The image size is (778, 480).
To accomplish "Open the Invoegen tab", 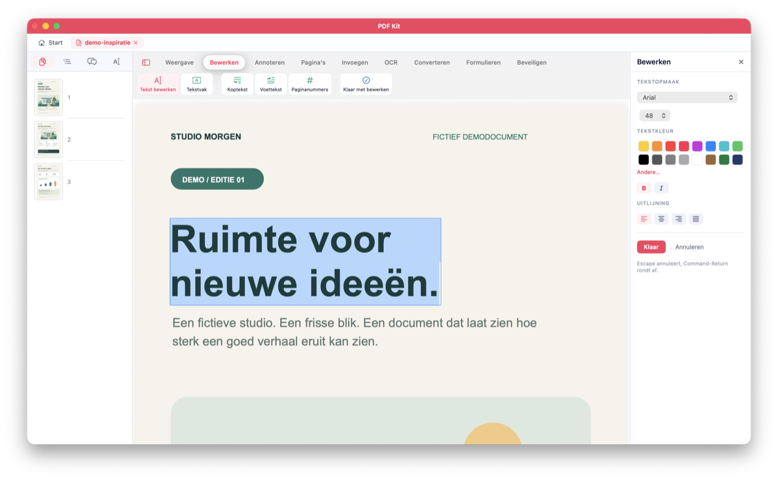I will point(355,62).
